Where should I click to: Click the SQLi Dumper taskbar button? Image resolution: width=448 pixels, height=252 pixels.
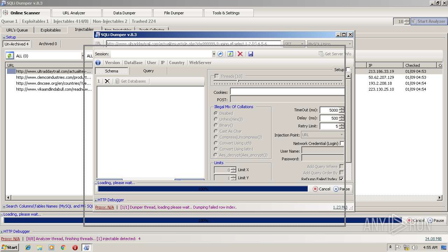point(86,247)
